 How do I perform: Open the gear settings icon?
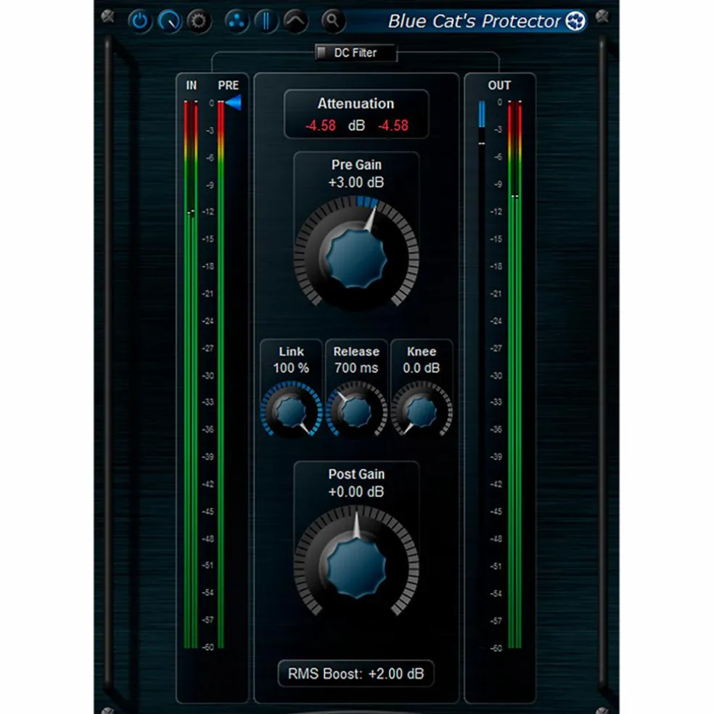point(198,21)
